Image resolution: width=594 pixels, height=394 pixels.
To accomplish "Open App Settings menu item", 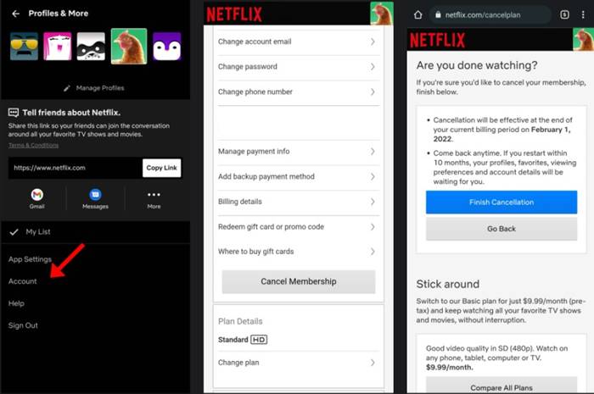I will coord(30,259).
